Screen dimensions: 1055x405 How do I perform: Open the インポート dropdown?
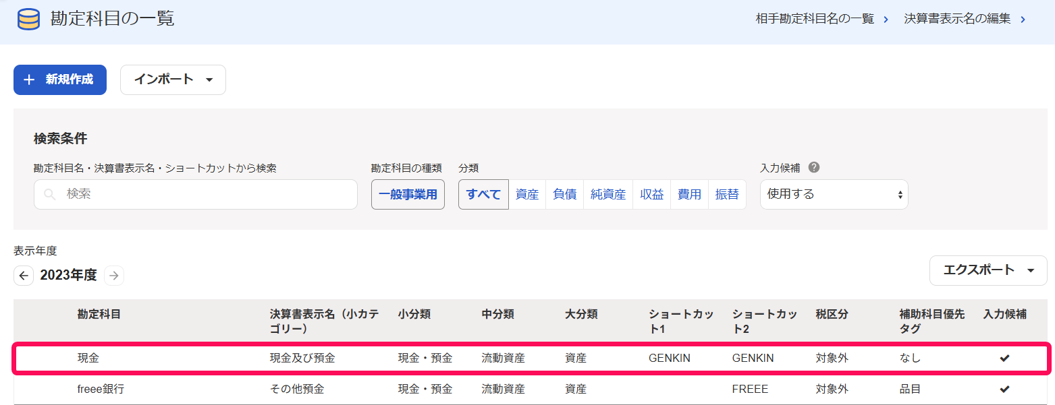(173, 80)
